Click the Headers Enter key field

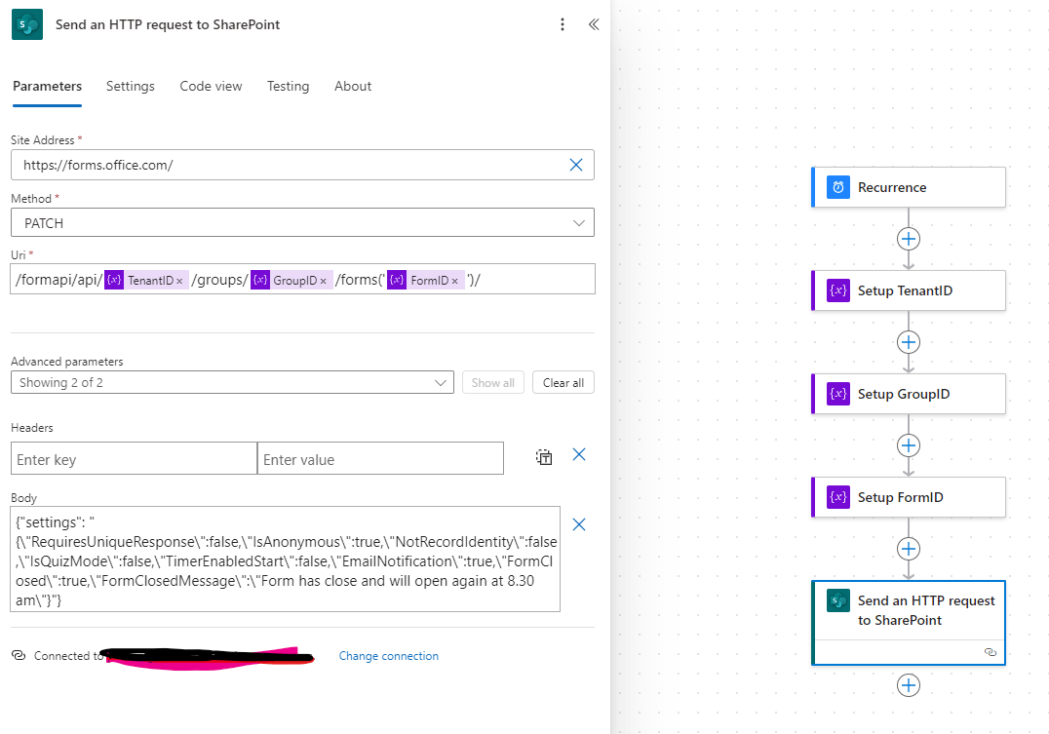[134, 458]
